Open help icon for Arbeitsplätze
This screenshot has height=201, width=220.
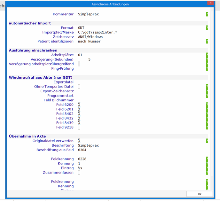(207, 55)
